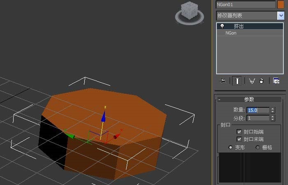Decrease the 分段 spinner down arrow
Image resolution: width=288 pixels, height=185 pixels.
pyautogui.click(x=272, y=120)
